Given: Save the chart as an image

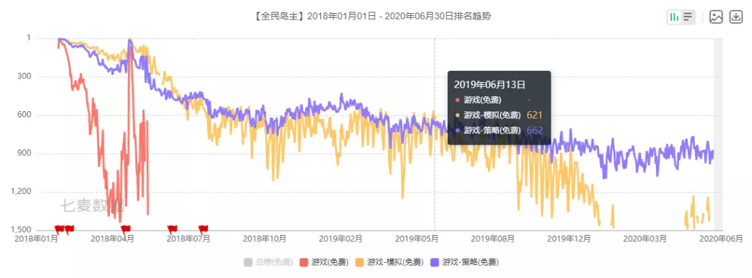Looking at the screenshot, I should [x=716, y=17].
